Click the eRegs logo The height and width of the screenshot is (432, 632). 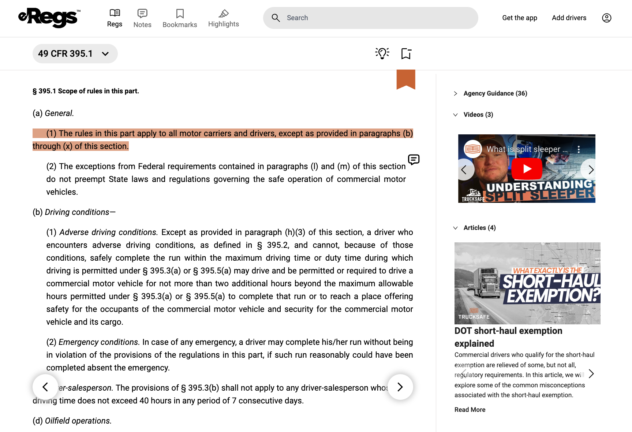pos(49,18)
